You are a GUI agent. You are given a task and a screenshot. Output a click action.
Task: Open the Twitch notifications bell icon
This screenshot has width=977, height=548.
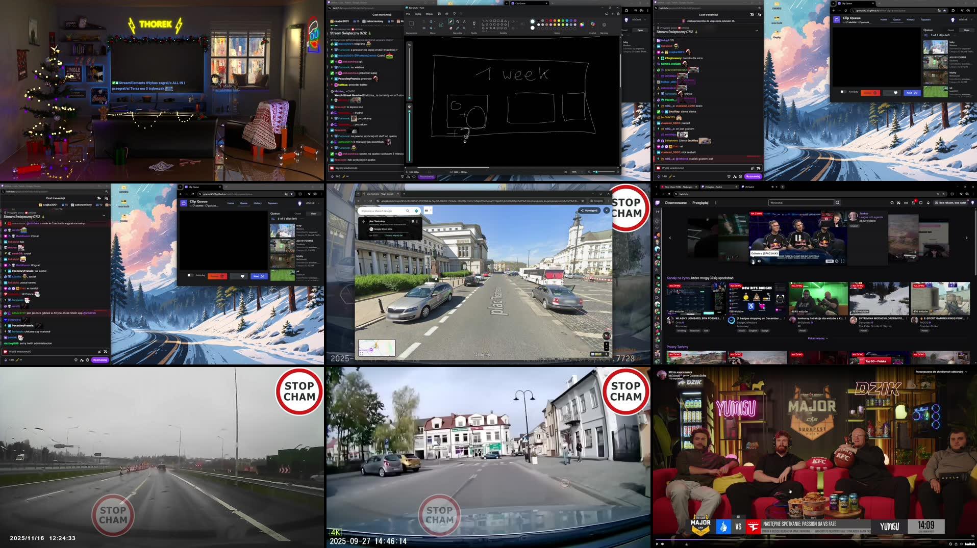(x=928, y=203)
